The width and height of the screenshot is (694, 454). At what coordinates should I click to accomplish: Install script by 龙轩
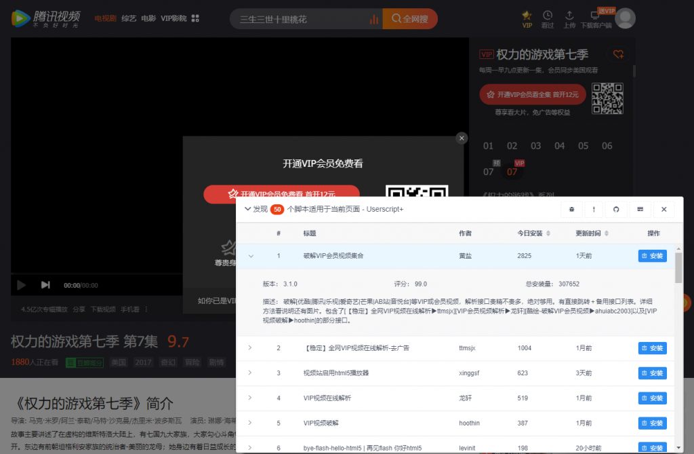[653, 398]
